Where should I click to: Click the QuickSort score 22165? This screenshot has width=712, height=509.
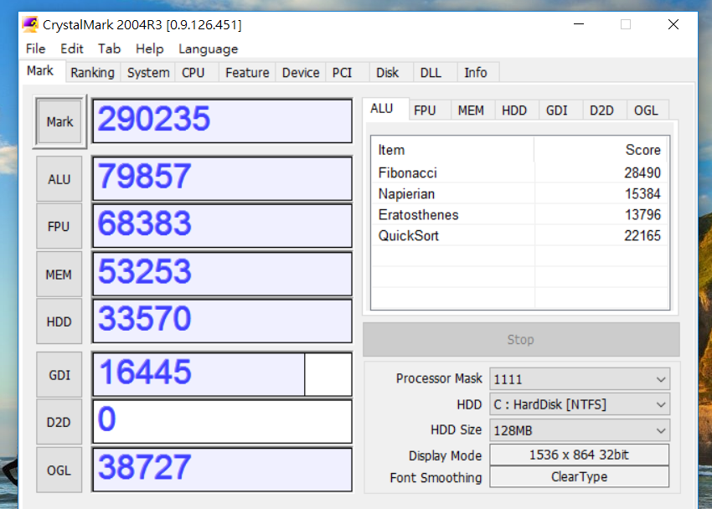coord(642,235)
